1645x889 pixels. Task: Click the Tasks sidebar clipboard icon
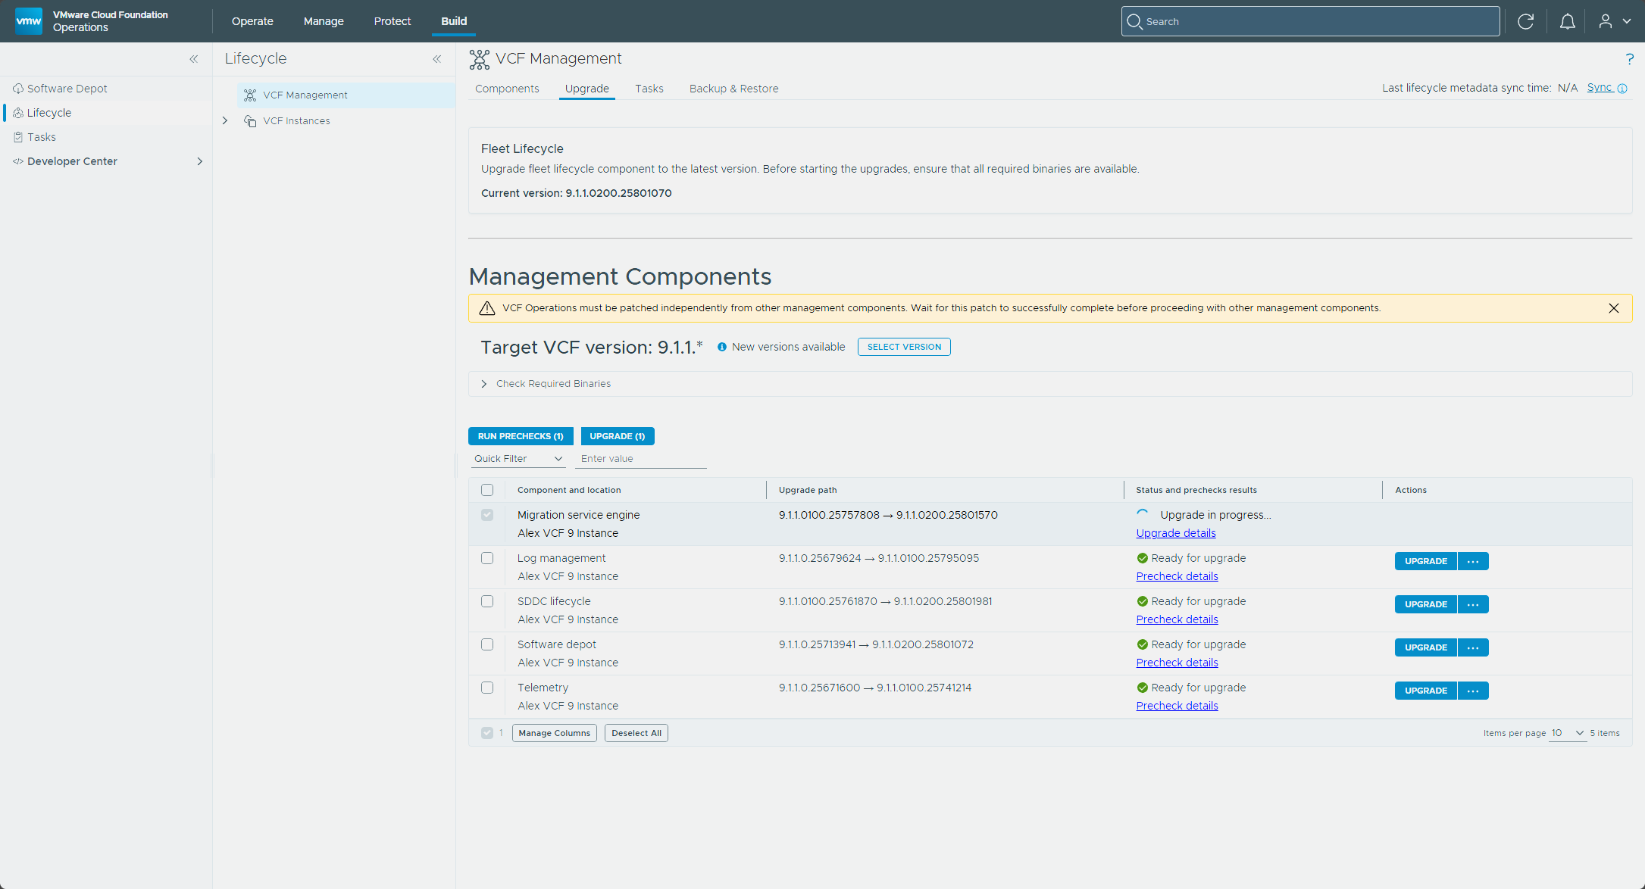(18, 137)
